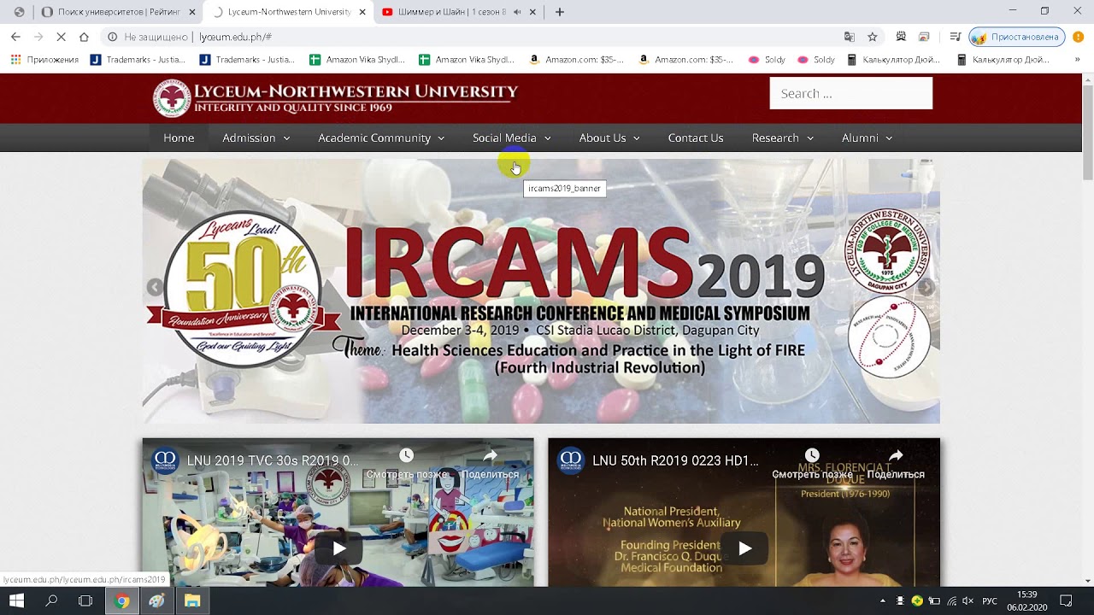The width and height of the screenshot is (1094, 615).
Task: Click Watch Later on LNU 50th video
Action: pos(812,465)
